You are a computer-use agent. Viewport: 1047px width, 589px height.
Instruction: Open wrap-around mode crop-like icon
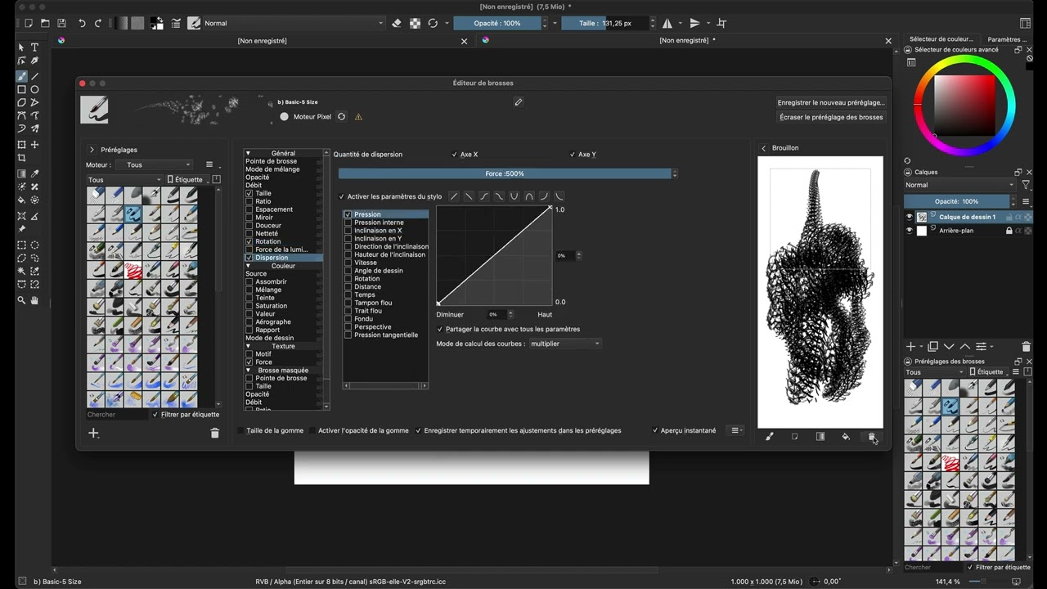pos(721,23)
